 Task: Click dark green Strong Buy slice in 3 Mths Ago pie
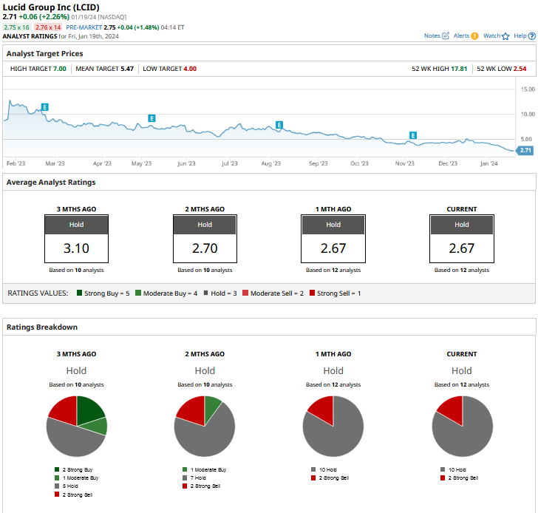pos(89,410)
